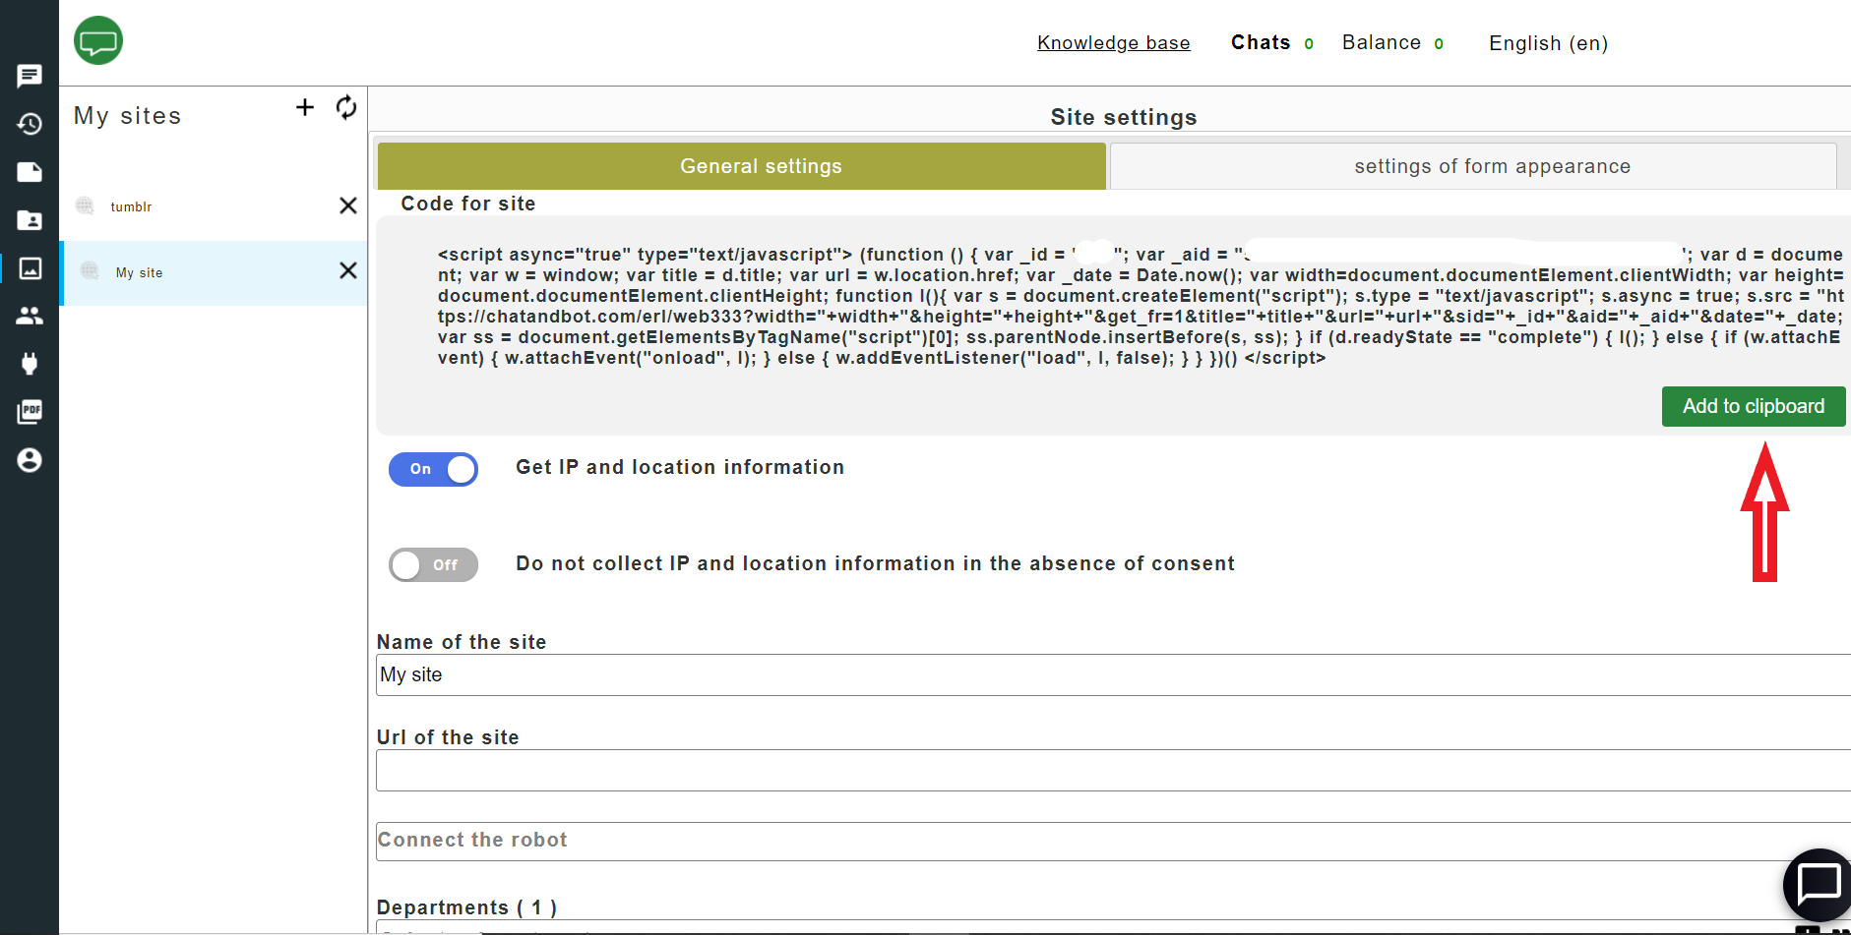Click the Add to clipboard button
The width and height of the screenshot is (1851, 935).
[x=1753, y=406]
